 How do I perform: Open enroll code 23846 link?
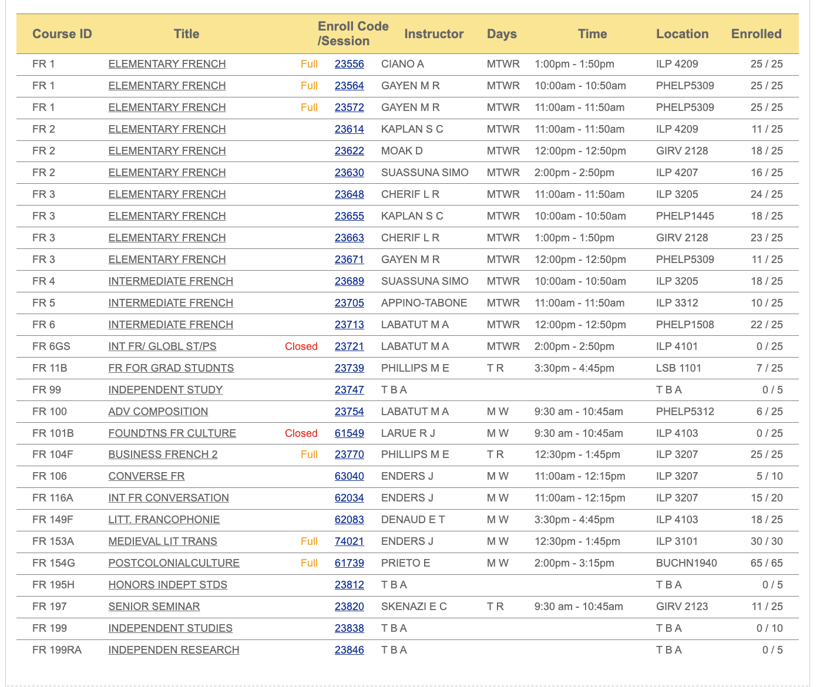pos(349,650)
